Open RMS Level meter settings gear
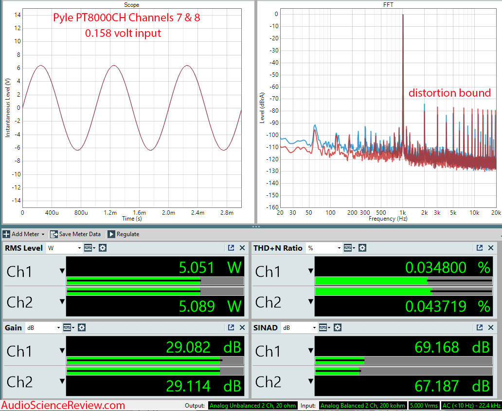The height and width of the screenshot is (411, 502). coord(103,248)
